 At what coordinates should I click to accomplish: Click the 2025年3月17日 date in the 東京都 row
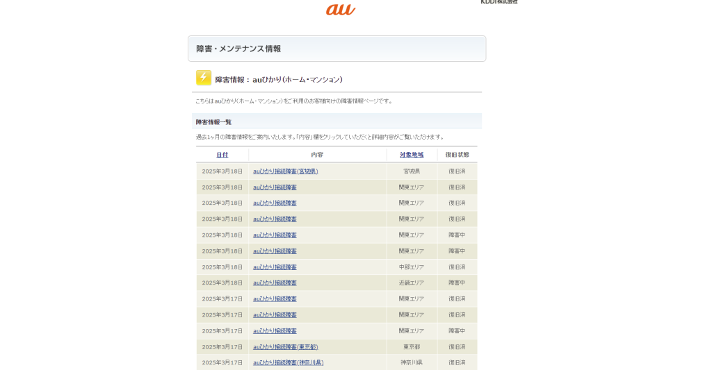pos(222,347)
